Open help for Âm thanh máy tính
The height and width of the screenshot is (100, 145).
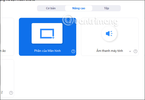pos(135,51)
